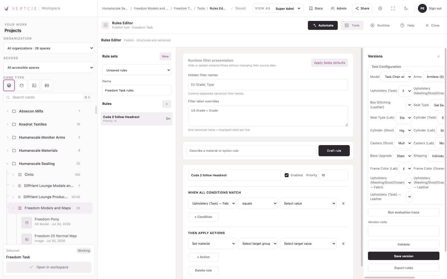Click the Draft rule button
The image size is (447, 279).
334,151
